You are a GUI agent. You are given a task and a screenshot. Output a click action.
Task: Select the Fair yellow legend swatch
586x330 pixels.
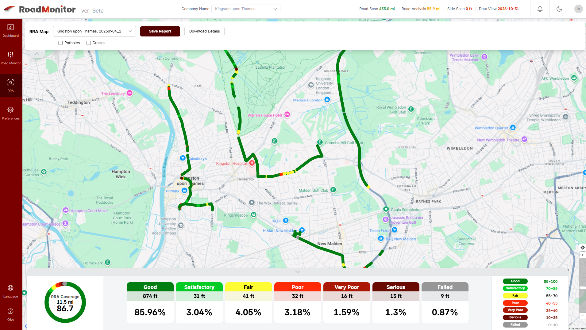click(515, 295)
